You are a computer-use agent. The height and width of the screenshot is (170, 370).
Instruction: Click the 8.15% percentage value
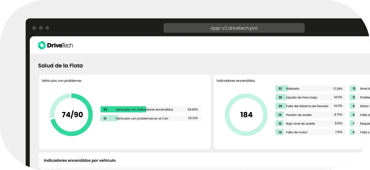pyautogui.click(x=339, y=123)
